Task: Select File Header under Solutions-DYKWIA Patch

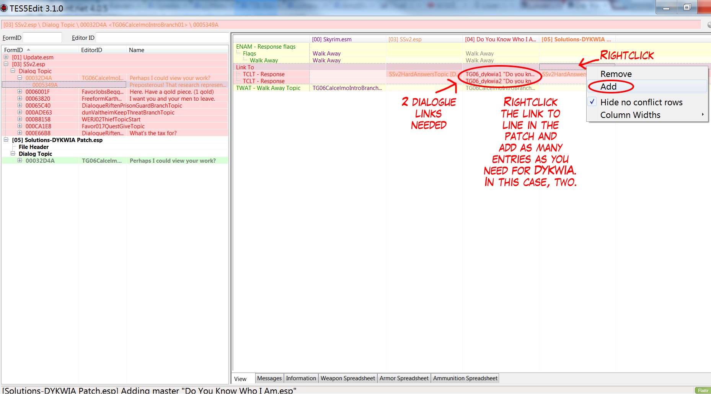Action: click(34, 147)
